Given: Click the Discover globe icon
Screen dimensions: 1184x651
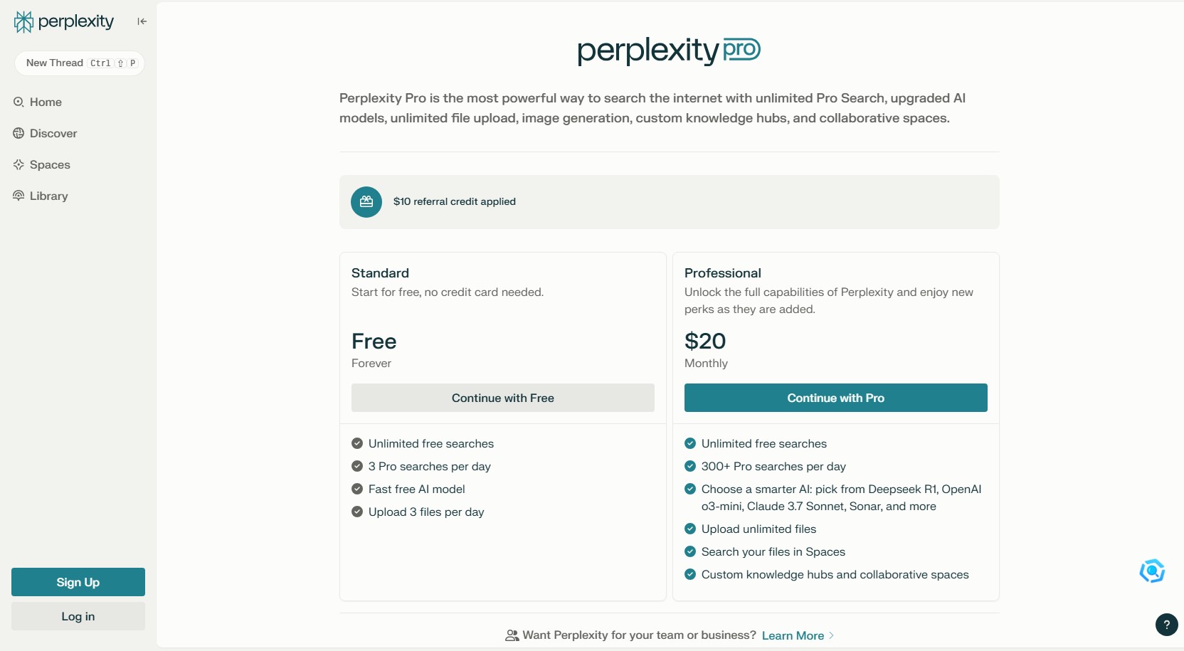Looking at the screenshot, I should [18, 133].
